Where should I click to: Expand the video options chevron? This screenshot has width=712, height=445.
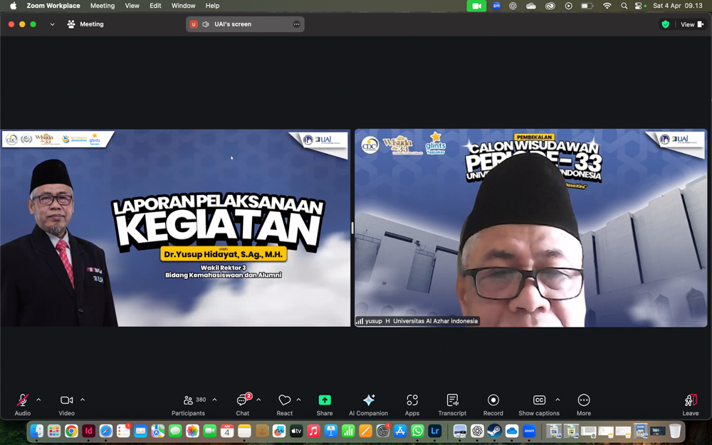click(83, 400)
